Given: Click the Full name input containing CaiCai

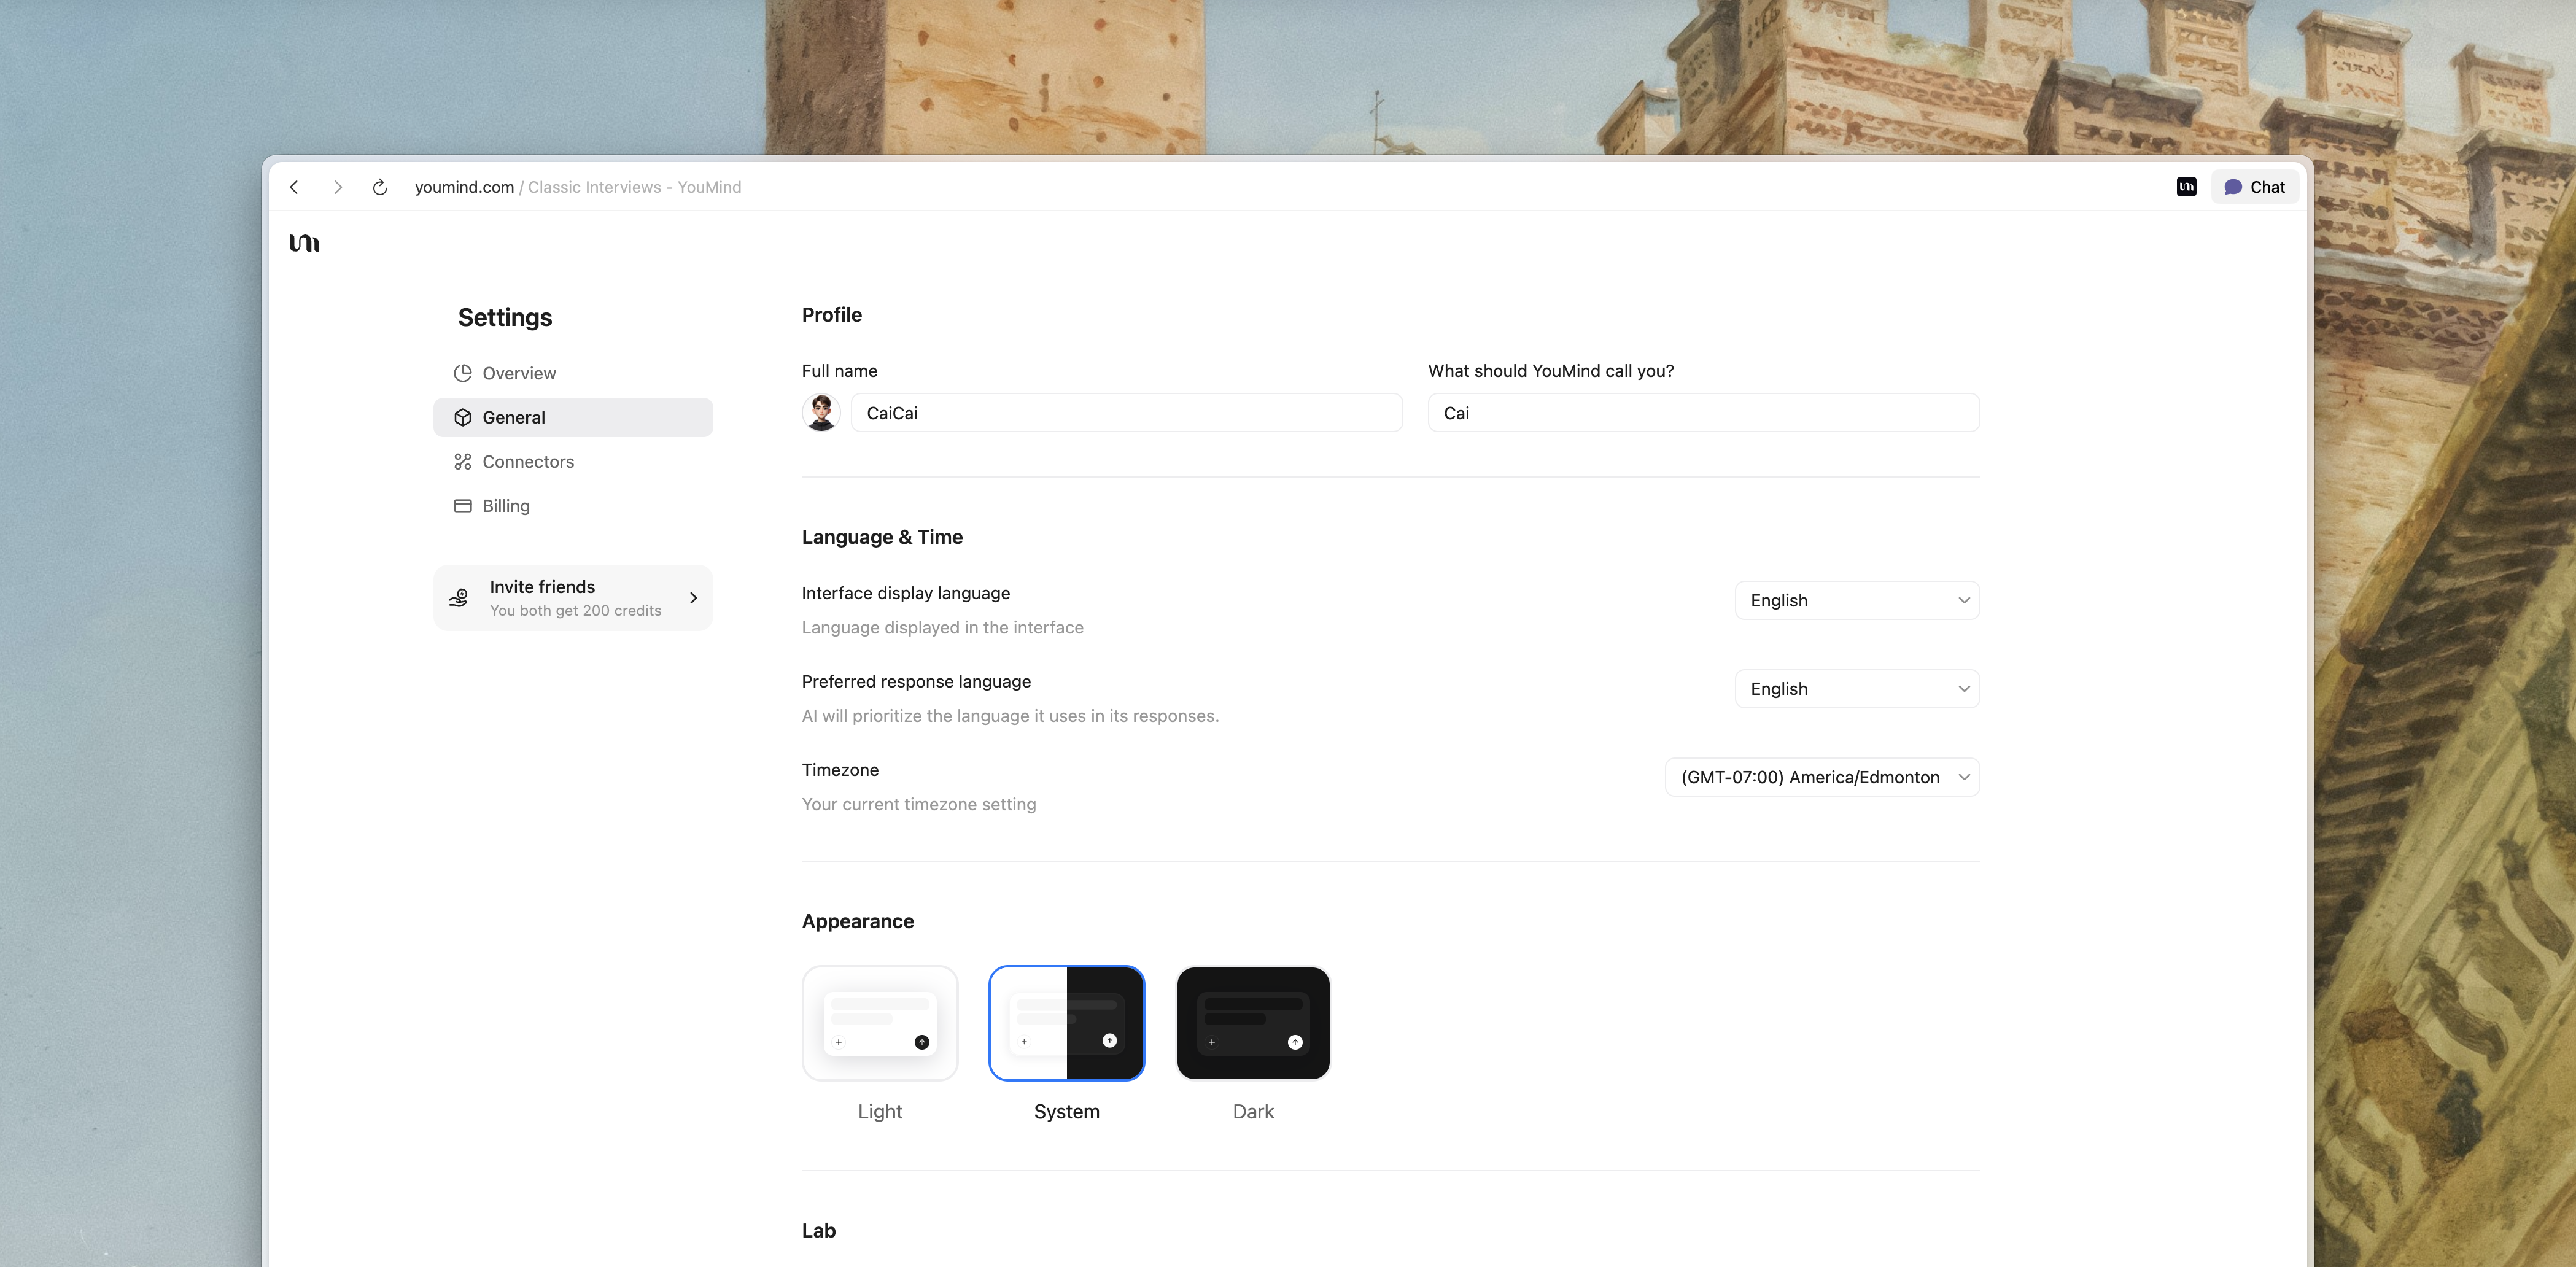Looking at the screenshot, I should click(1126, 412).
